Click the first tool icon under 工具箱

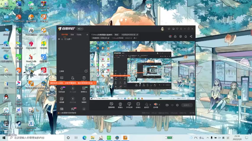(62, 78)
